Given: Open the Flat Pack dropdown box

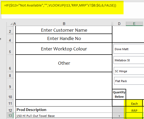Looking at the screenshot, I should (129, 81).
